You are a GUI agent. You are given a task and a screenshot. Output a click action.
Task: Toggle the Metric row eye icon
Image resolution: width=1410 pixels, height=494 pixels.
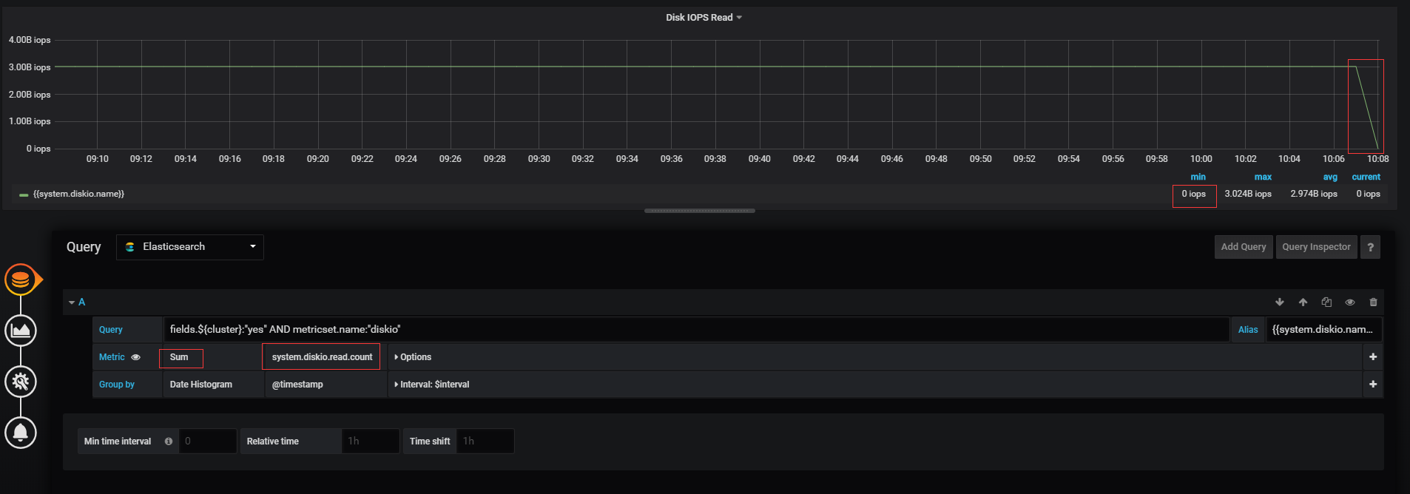click(x=135, y=357)
